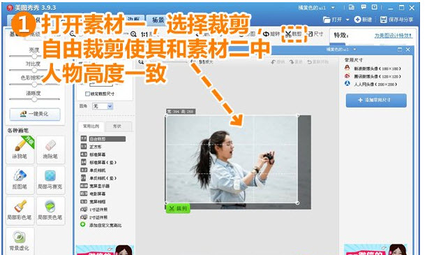Choose the 单反相机 DSLR crop ratio
The image size is (427, 255).
(x=93, y=170)
